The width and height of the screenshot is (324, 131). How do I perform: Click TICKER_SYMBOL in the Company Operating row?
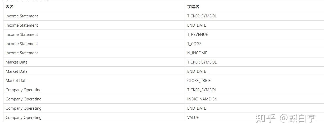tap(202, 90)
